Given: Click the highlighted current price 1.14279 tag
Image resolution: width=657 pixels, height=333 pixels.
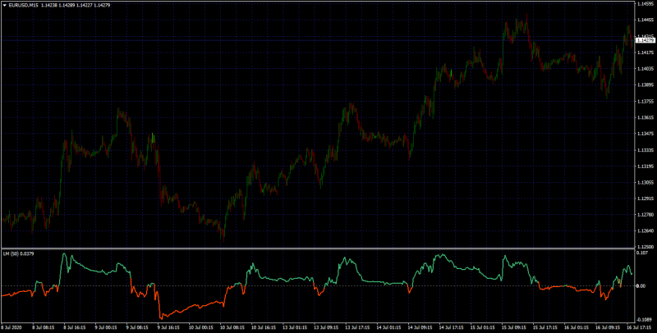Looking at the screenshot, I should 646,40.
